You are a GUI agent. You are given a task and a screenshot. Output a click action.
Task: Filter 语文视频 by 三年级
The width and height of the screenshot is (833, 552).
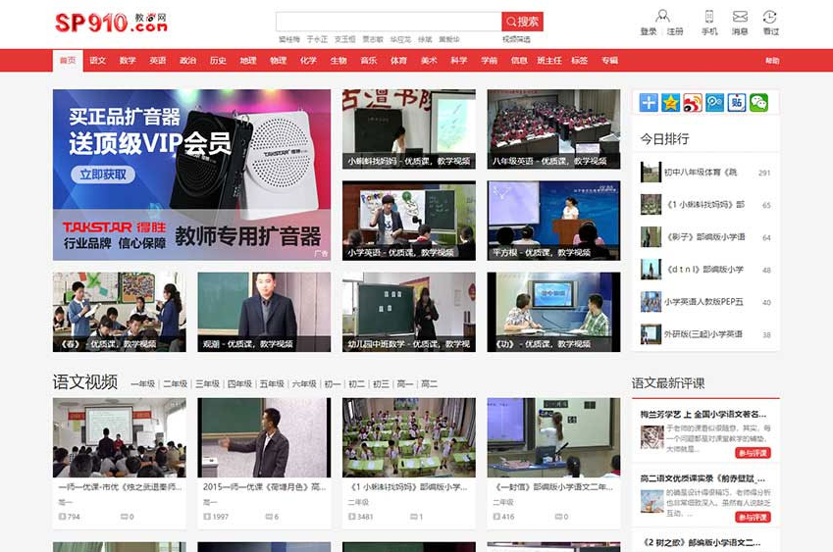[207, 384]
